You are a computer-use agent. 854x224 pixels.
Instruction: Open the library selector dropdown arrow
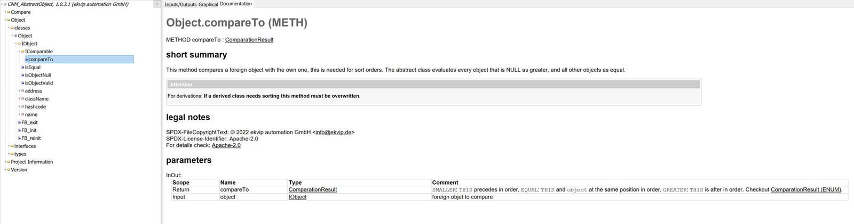point(157,4)
